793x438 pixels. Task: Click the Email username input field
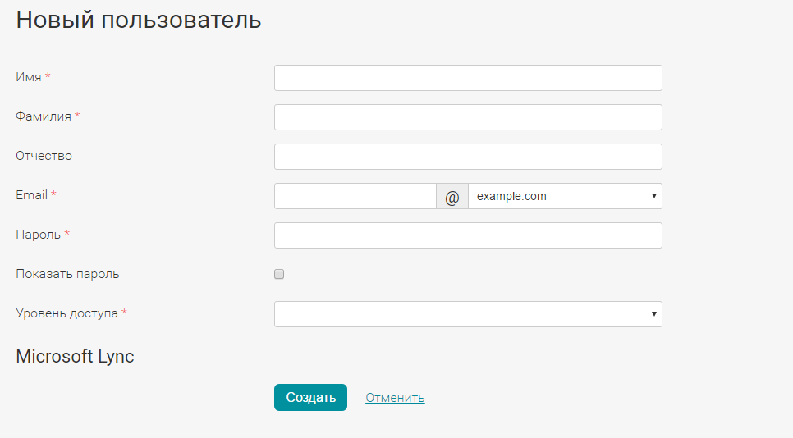(x=355, y=196)
